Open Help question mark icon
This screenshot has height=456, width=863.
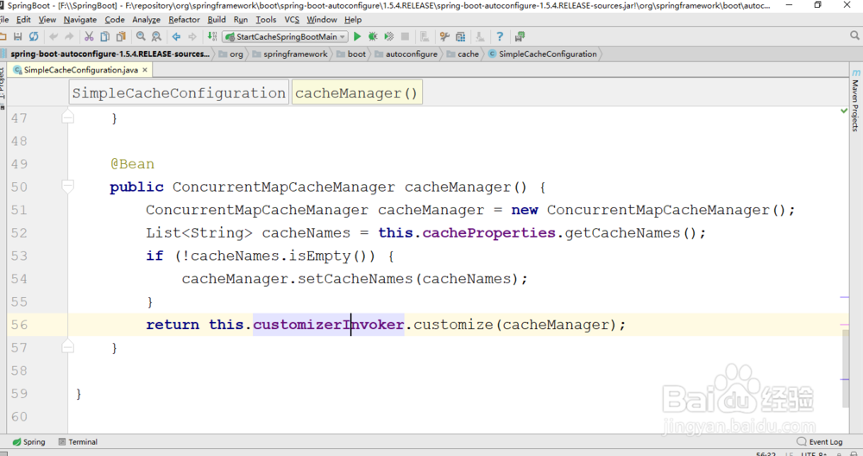point(500,36)
